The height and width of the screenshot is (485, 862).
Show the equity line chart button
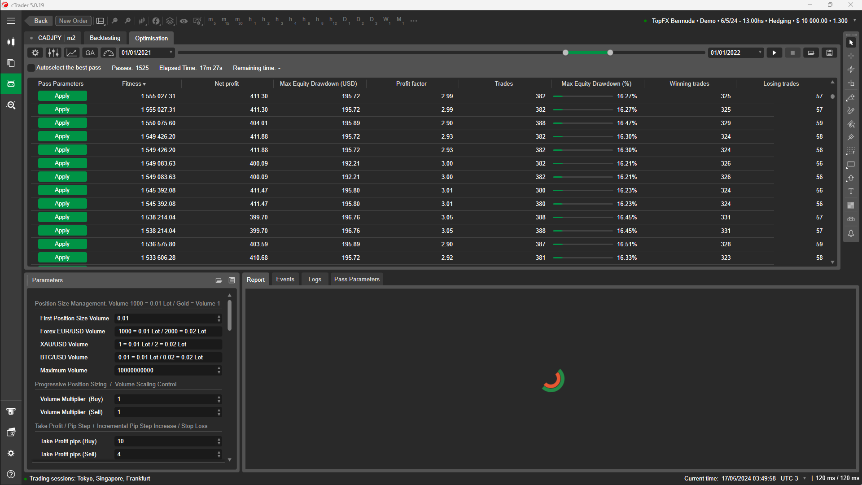[72, 53]
